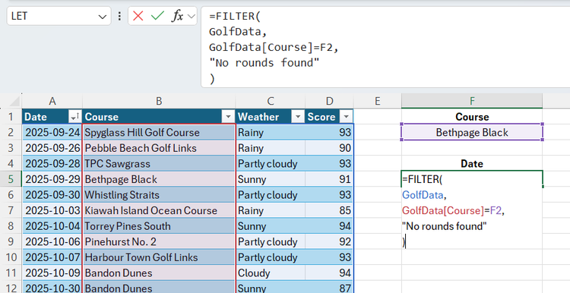Expand the dropdown next to the fx button
The image size is (570, 293).
point(192,16)
